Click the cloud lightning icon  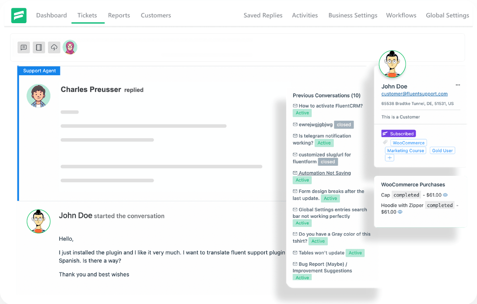(54, 47)
